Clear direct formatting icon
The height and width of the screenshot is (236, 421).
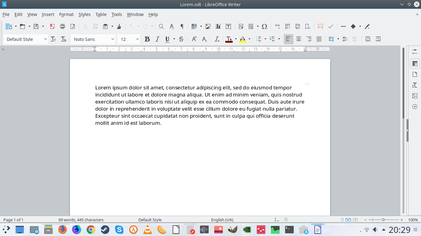click(x=217, y=39)
